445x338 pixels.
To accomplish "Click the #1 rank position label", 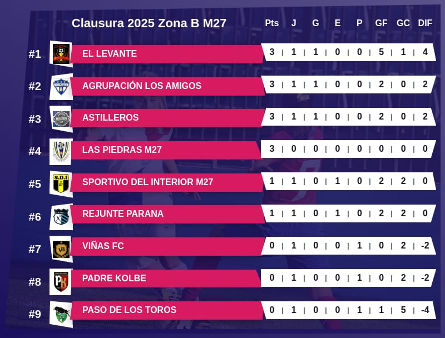I will coord(35,54).
